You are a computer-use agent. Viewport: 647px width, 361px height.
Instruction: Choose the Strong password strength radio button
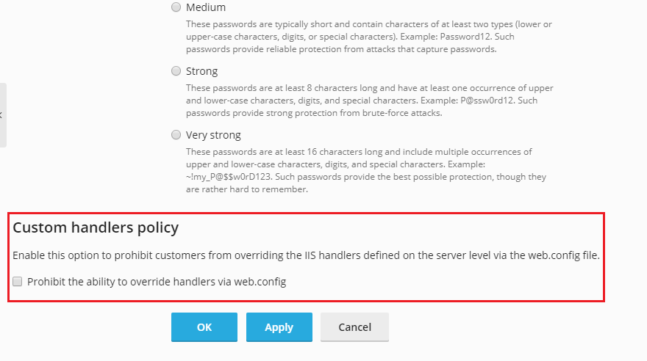pos(176,70)
